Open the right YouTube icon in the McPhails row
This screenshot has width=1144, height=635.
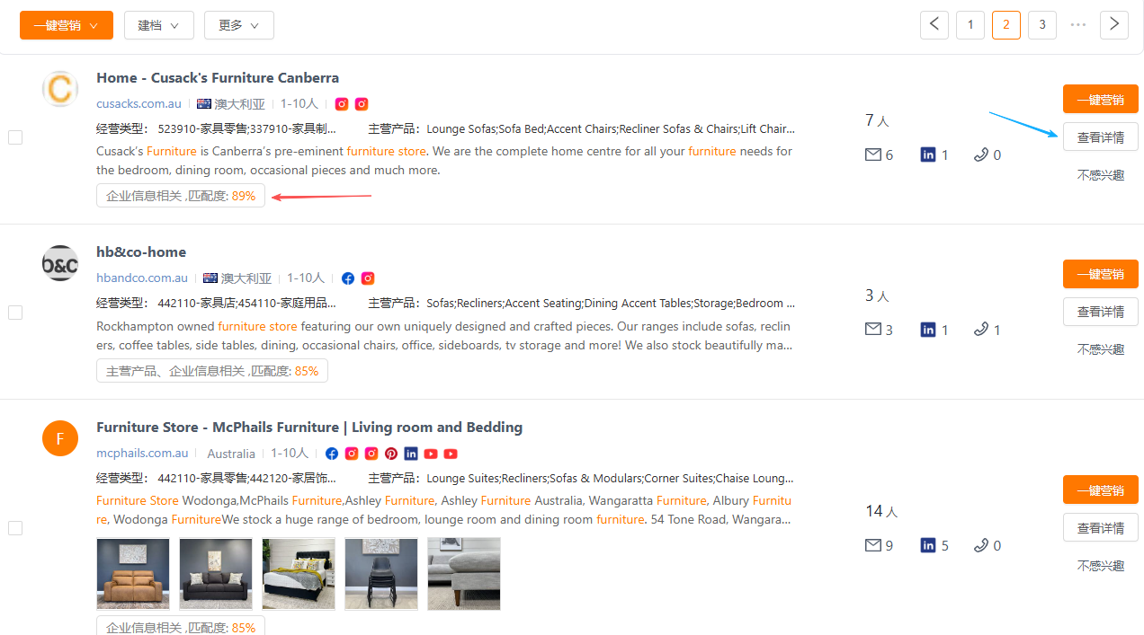(x=451, y=454)
